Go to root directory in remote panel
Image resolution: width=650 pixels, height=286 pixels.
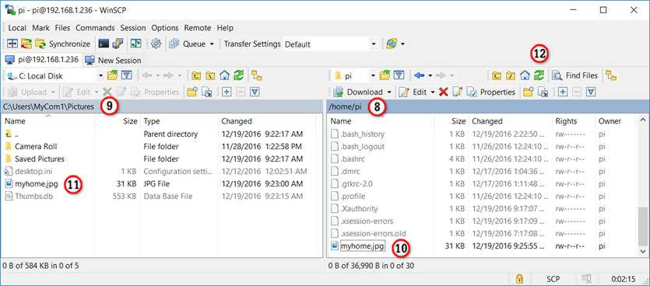pos(511,75)
